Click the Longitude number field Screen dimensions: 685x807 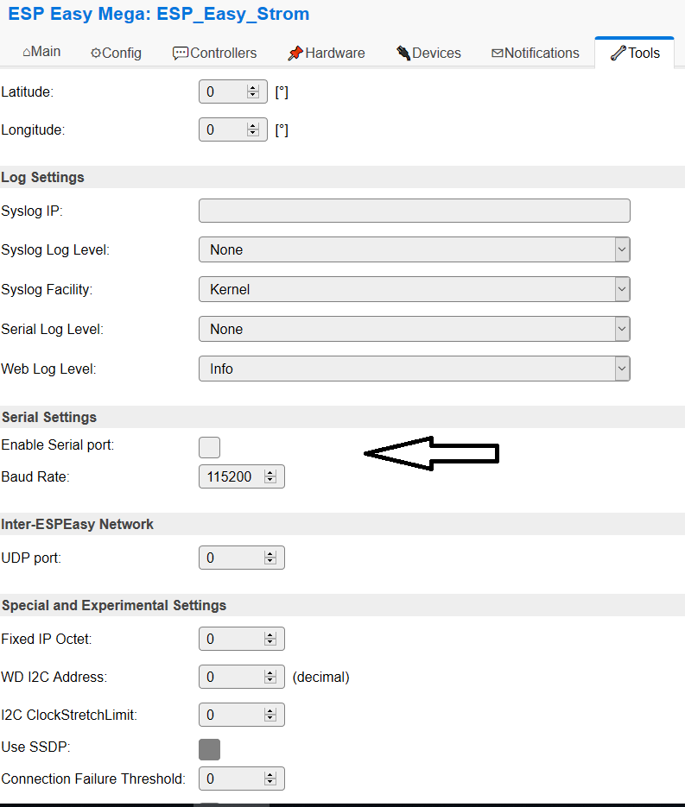tap(233, 129)
